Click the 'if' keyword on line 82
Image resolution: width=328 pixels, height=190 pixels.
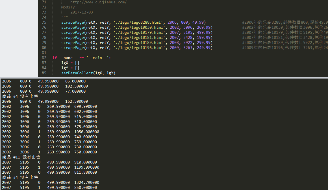tap(55, 58)
